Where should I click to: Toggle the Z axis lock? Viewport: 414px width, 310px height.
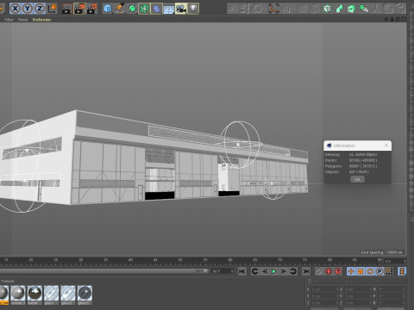click(x=40, y=9)
